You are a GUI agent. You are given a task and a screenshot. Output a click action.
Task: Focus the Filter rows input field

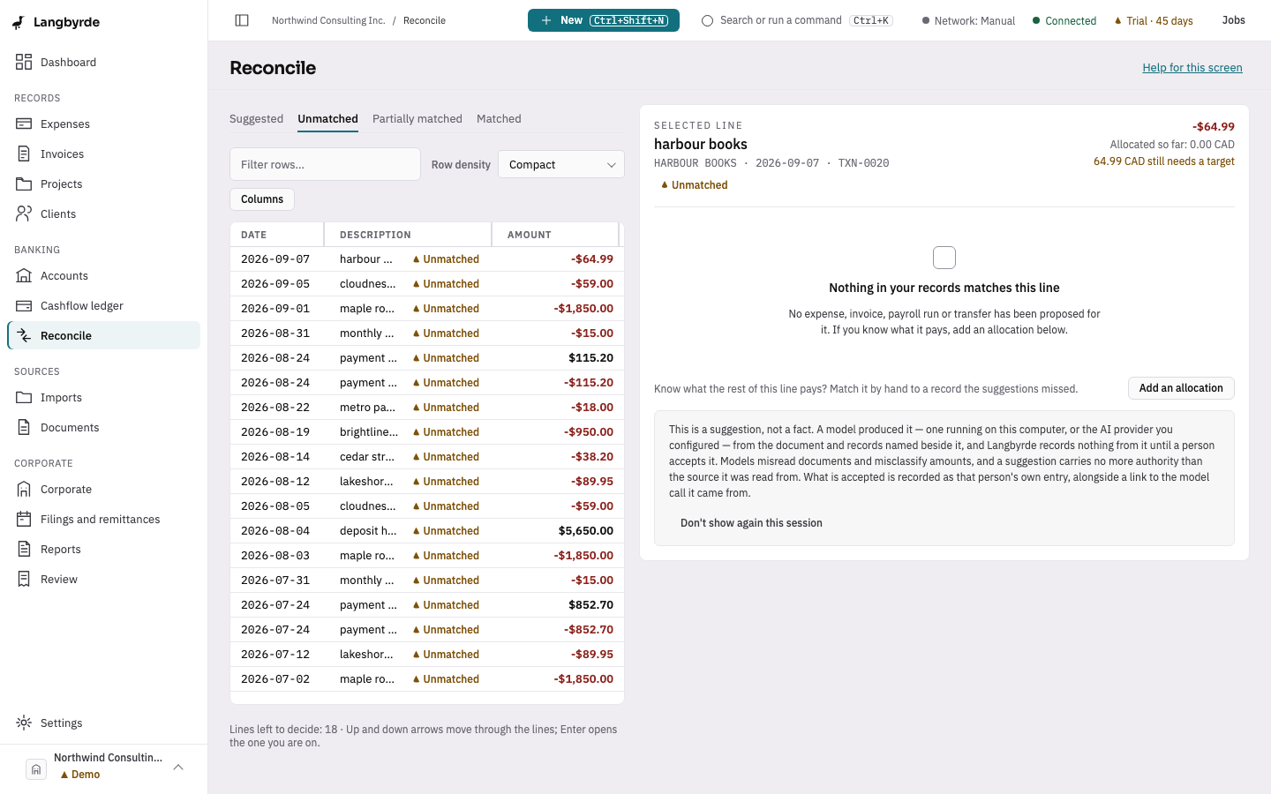(325, 164)
